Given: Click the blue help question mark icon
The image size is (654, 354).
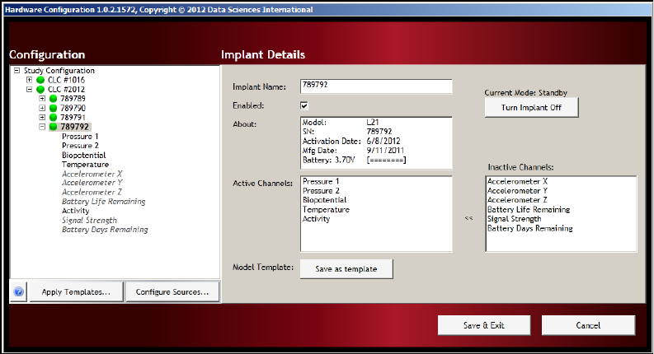Looking at the screenshot, I should point(18,291).
